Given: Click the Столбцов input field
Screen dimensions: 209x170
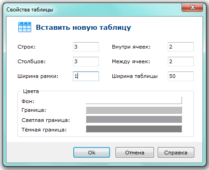Looking at the screenshot, I should pos(86,61).
